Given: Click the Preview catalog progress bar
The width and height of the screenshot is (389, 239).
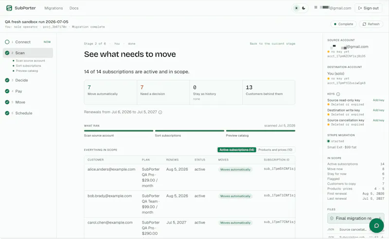Looking at the screenshot, I should pos(261,130).
